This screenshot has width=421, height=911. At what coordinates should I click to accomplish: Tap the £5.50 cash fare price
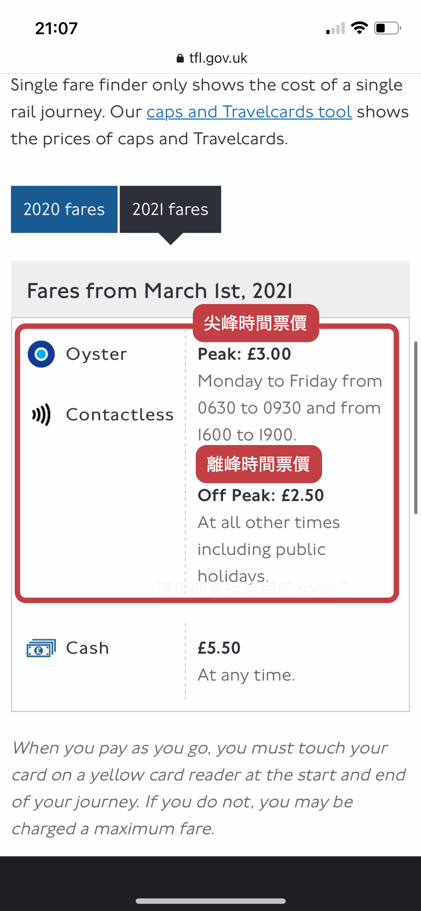tap(219, 648)
